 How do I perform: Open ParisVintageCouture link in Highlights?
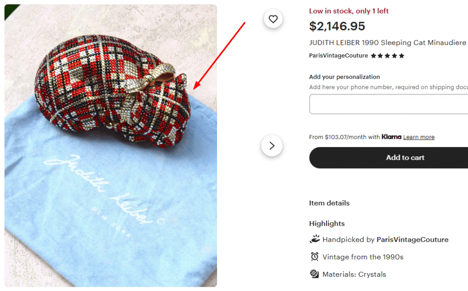pos(413,240)
